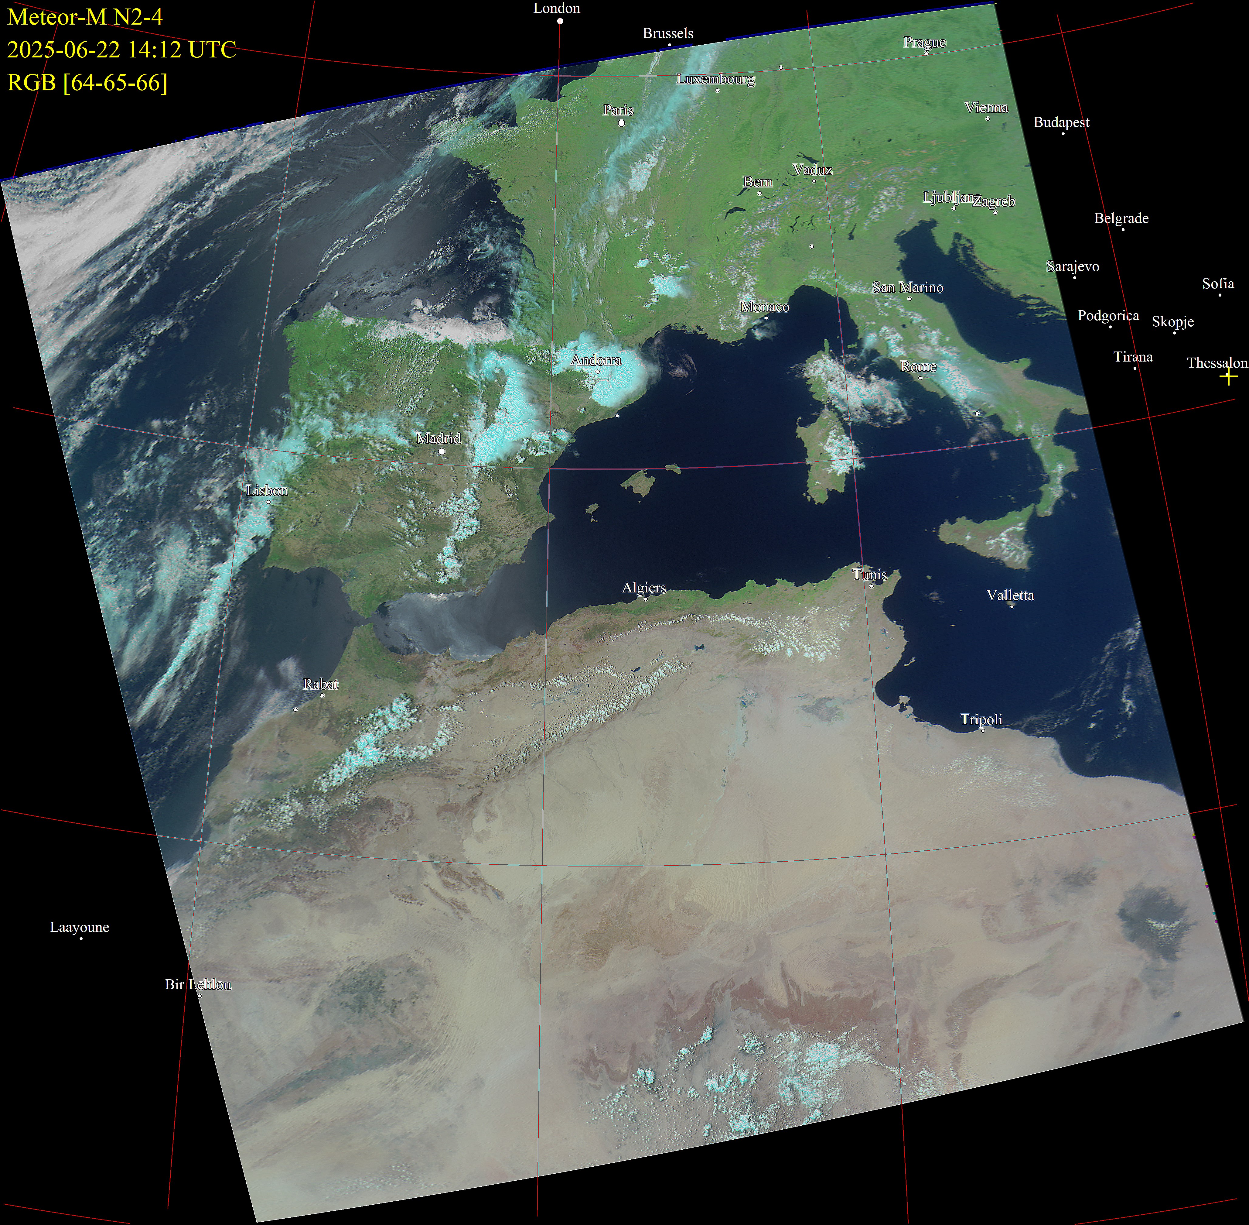Screen dimensions: 1249x1225
Task: Click the London city dot marker
Action: click(x=560, y=21)
